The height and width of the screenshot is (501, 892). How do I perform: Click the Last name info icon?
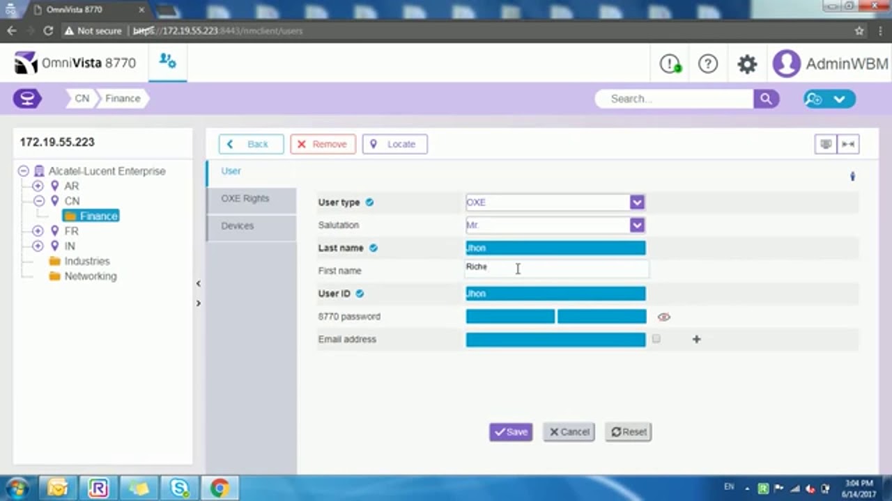pyautogui.click(x=374, y=248)
